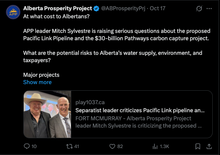Click the 82 likes count
This screenshot has width=220, height=155.
pos(120,147)
